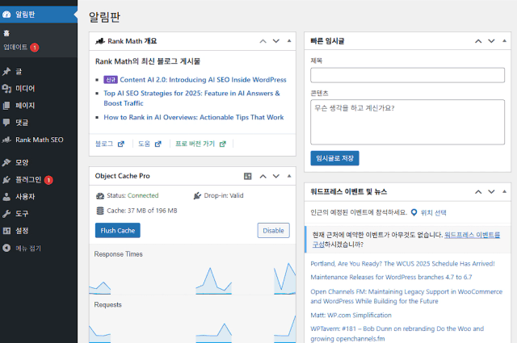Image resolution: width=517 pixels, height=343 pixels.
Task: Click the red update count badge next to 업데이트
Action: (x=35, y=48)
